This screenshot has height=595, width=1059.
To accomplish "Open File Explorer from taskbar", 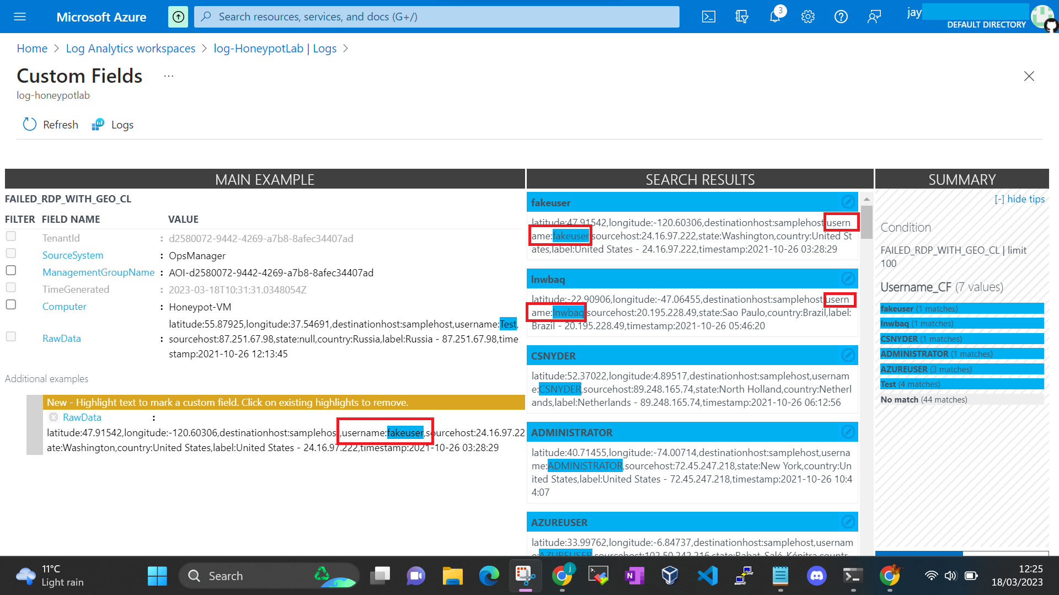I will coord(452,576).
